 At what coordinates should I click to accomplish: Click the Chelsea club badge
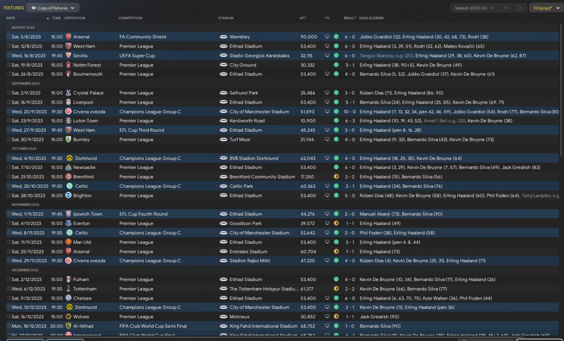point(68,298)
